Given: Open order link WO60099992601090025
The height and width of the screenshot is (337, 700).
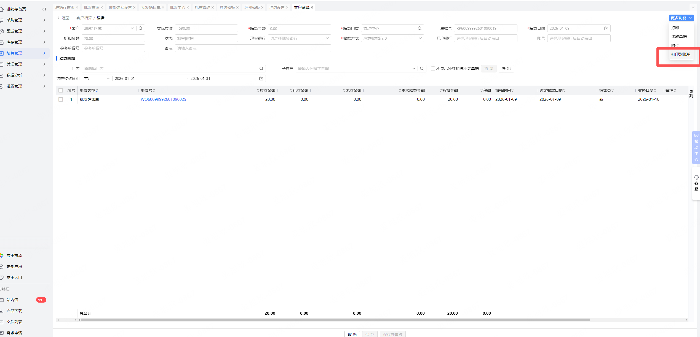Looking at the screenshot, I should pyautogui.click(x=163, y=99).
